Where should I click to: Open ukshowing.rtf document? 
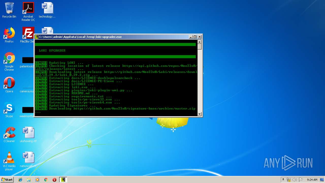point(28,135)
